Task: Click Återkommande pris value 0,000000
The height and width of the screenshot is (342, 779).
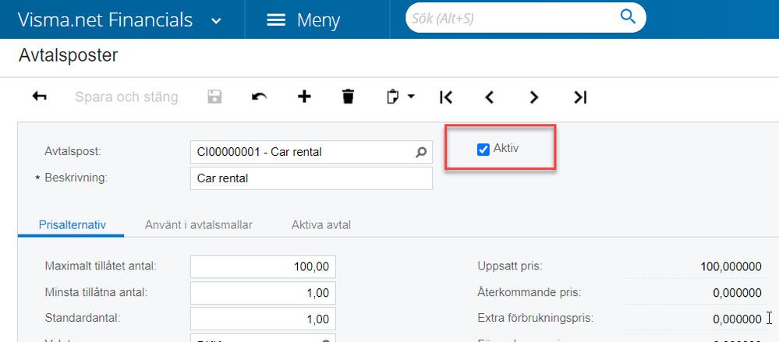Action: 737,293
